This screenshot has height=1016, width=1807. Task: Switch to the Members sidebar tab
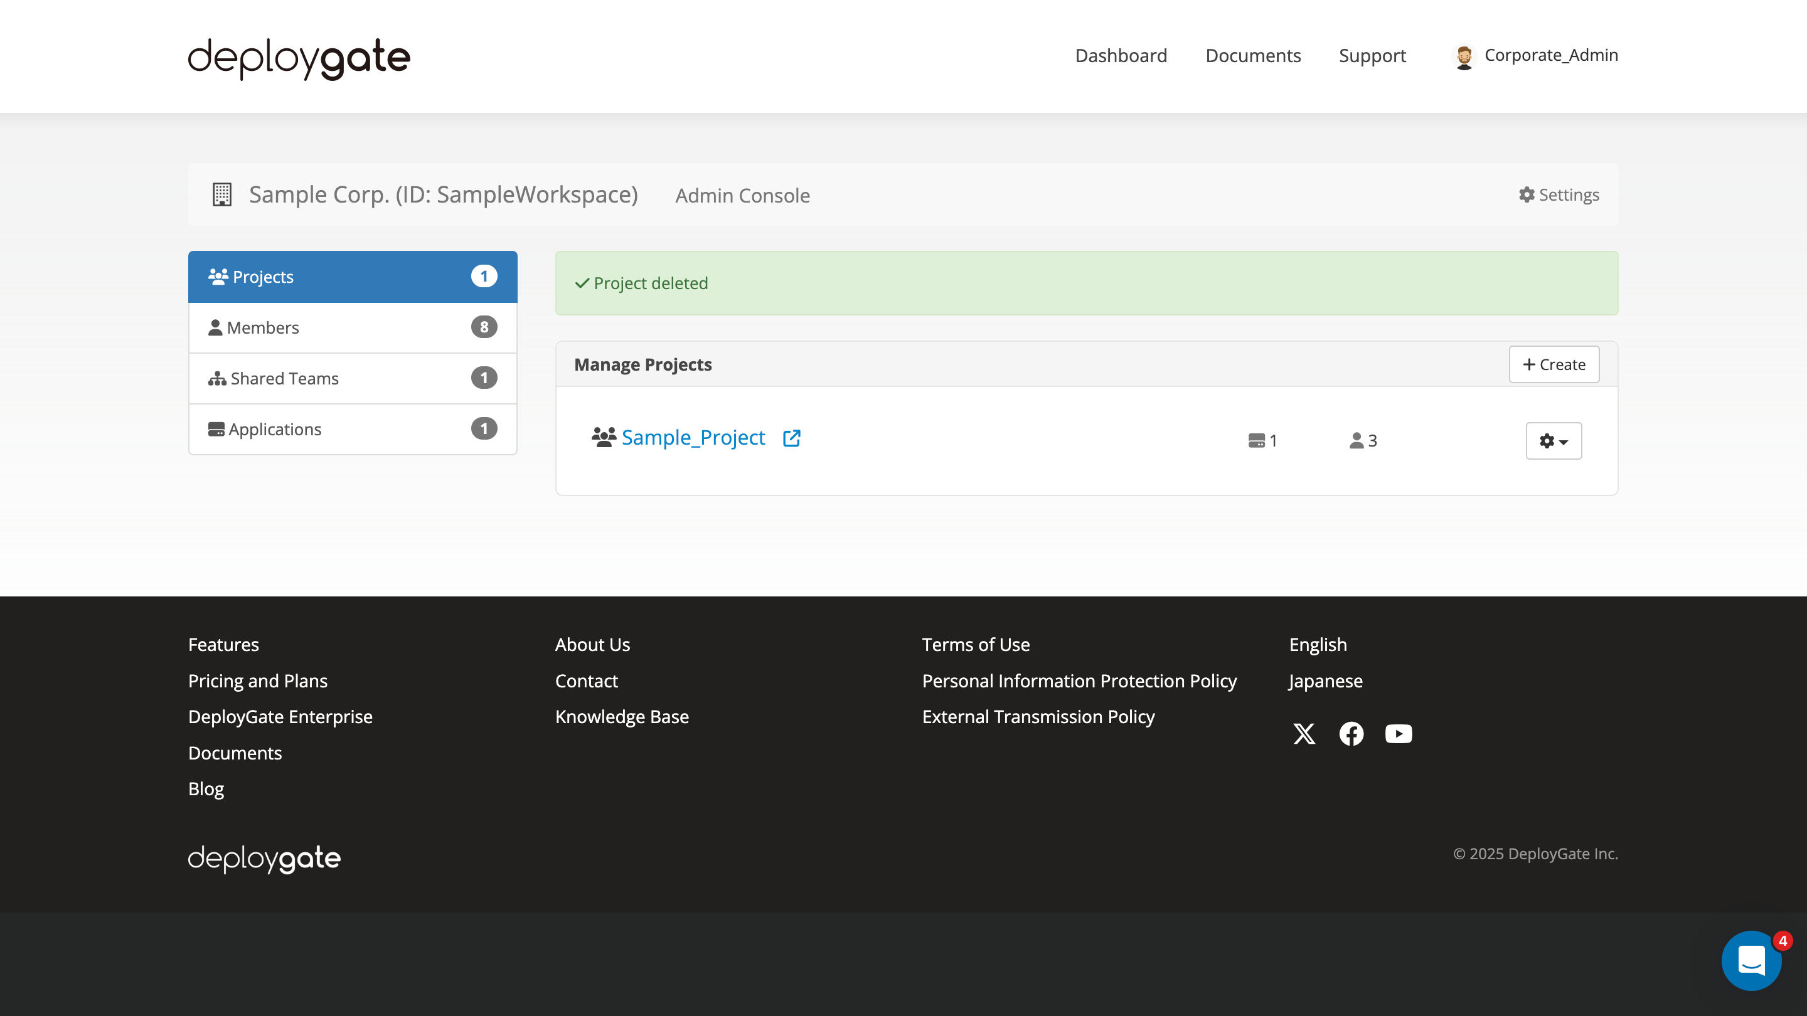coord(352,327)
